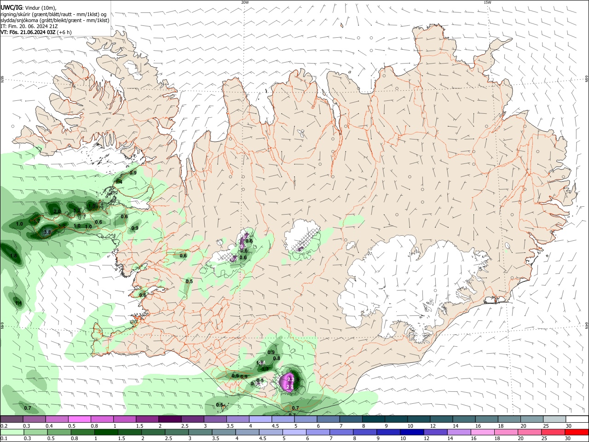The width and height of the screenshot is (589, 442).
Task: Pick the palest green 0.1 swatch, lower legend row
Action: (12, 432)
